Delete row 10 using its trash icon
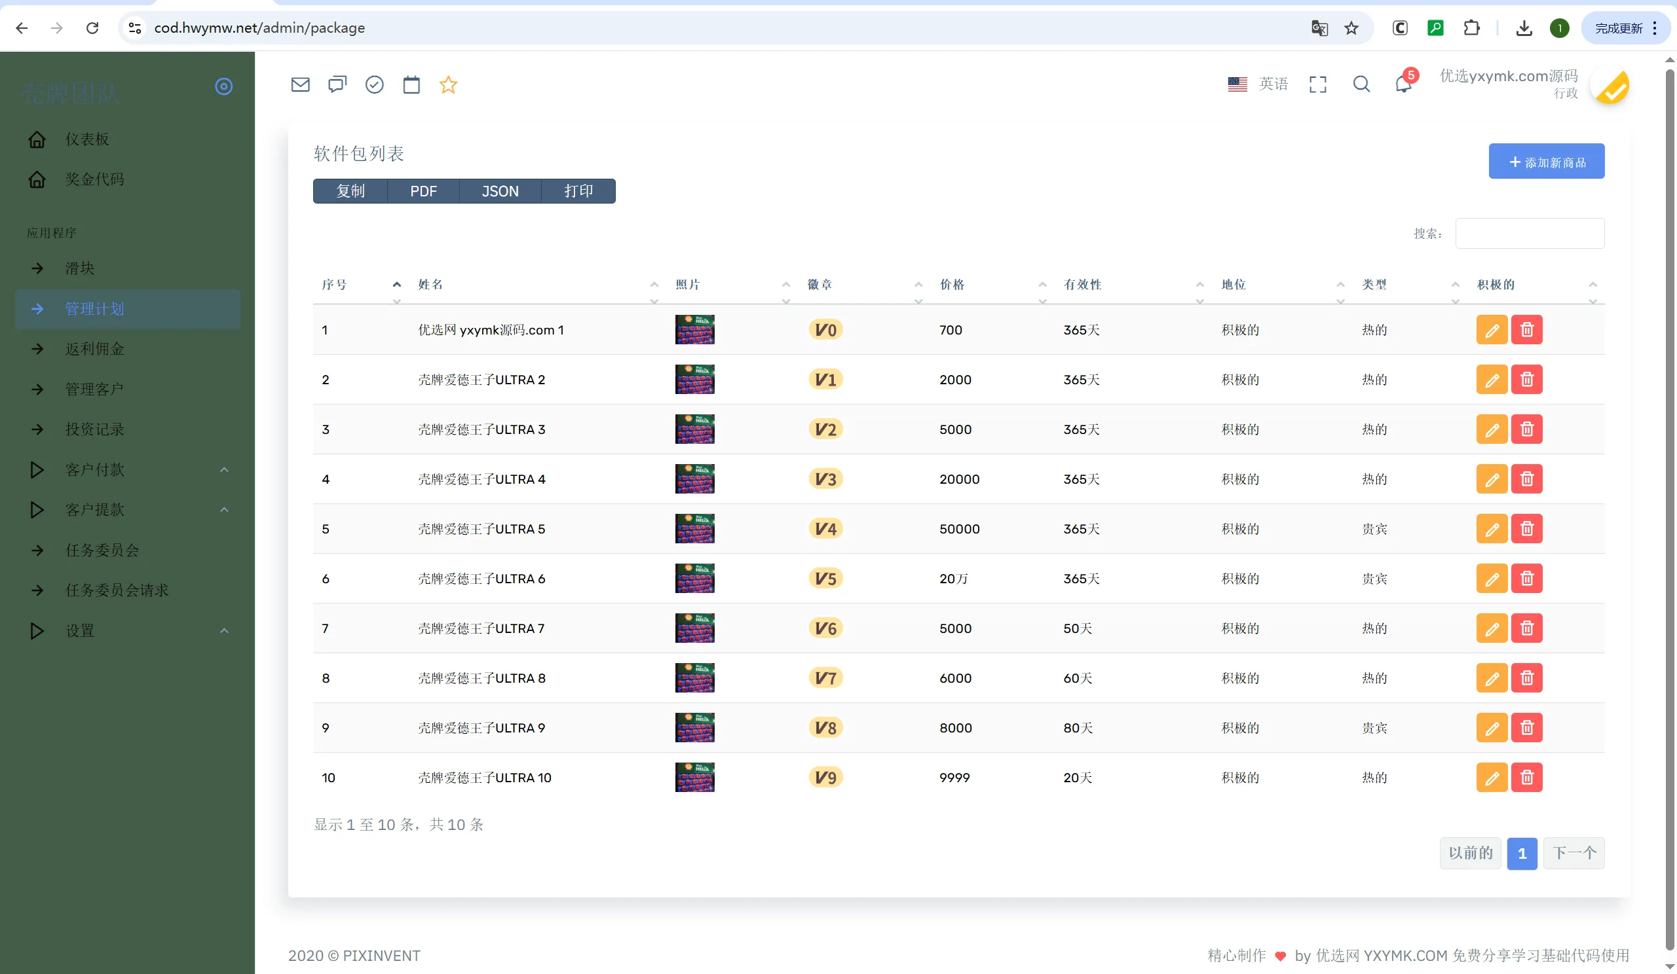This screenshot has width=1677, height=974. 1527,777
